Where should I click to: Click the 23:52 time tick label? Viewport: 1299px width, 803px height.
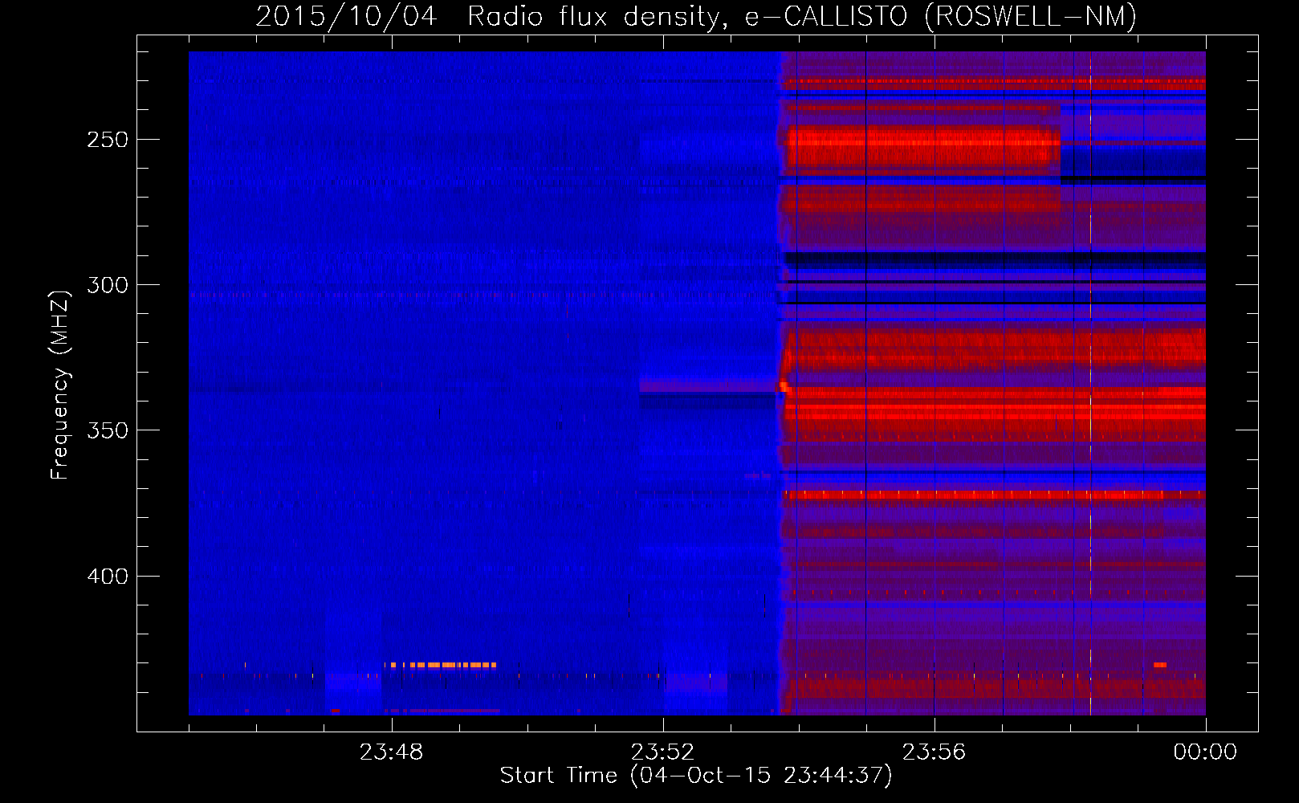(x=662, y=752)
